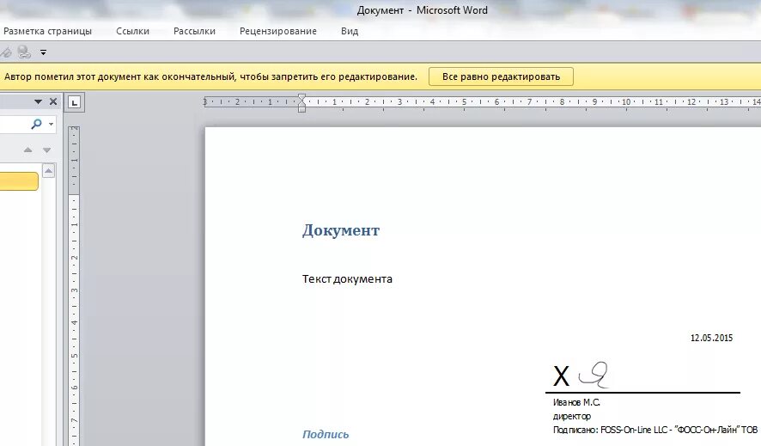Screen dimensions: 761x446
Task: Click the Текст документа paragraph
Action: (x=347, y=279)
